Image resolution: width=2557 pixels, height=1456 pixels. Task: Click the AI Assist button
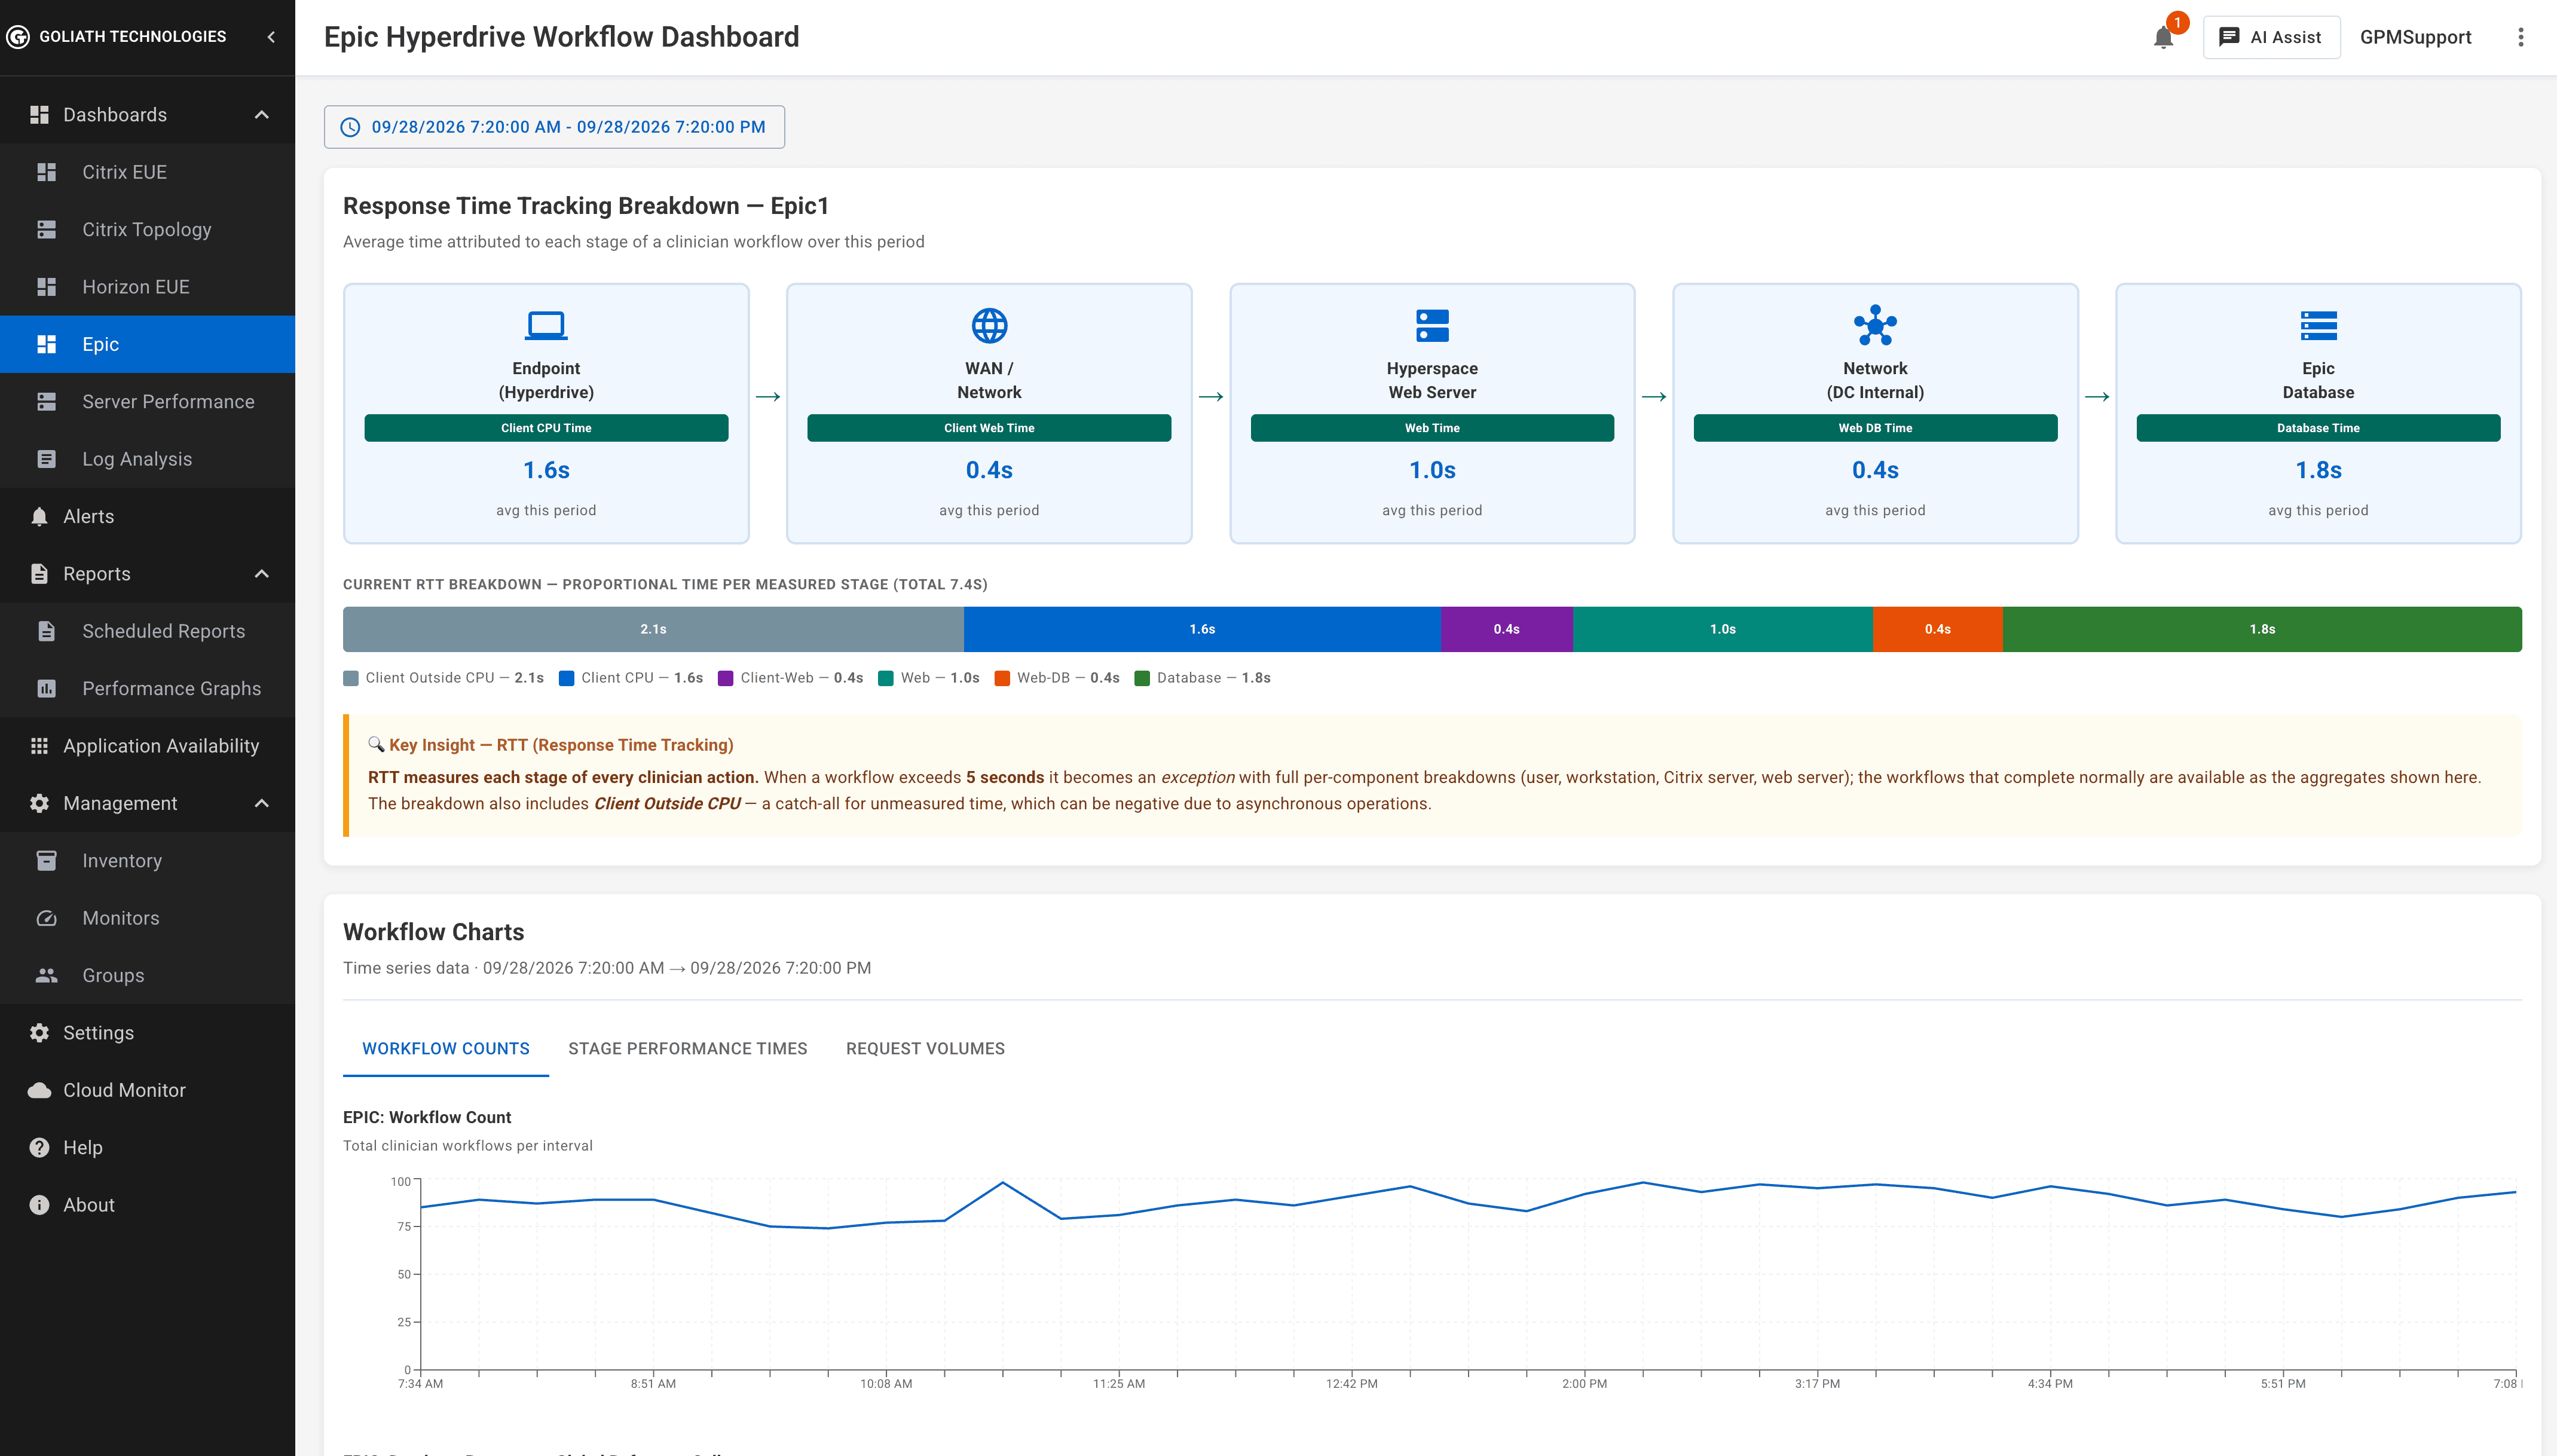(2271, 37)
